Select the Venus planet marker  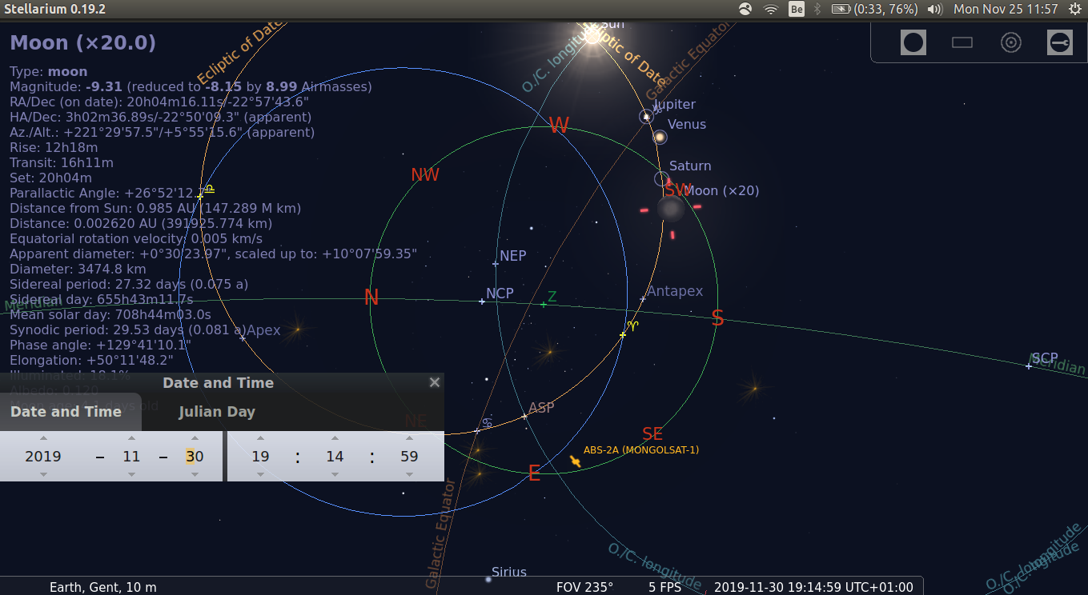660,137
